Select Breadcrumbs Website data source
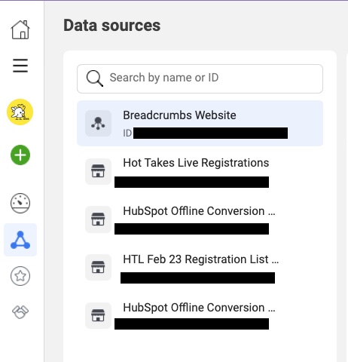Viewport: 348px width, 362px height. 200,123
